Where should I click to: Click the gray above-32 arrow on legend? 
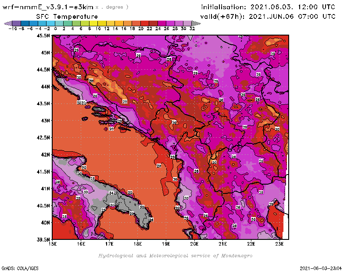(x=196, y=23)
